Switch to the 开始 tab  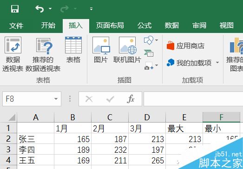(48, 25)
